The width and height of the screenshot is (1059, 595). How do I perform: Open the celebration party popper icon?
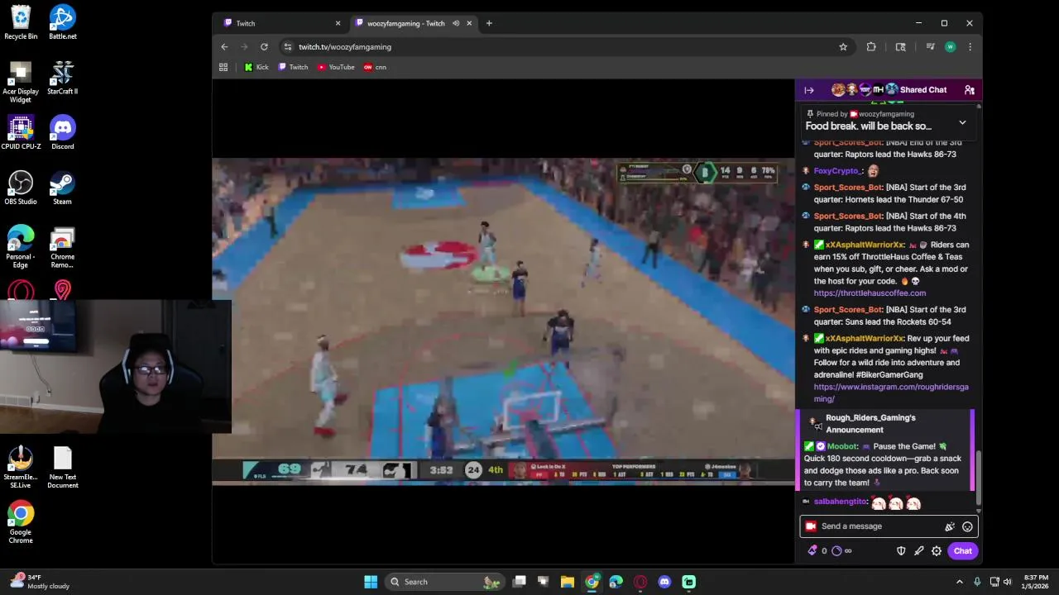point(950,526)
